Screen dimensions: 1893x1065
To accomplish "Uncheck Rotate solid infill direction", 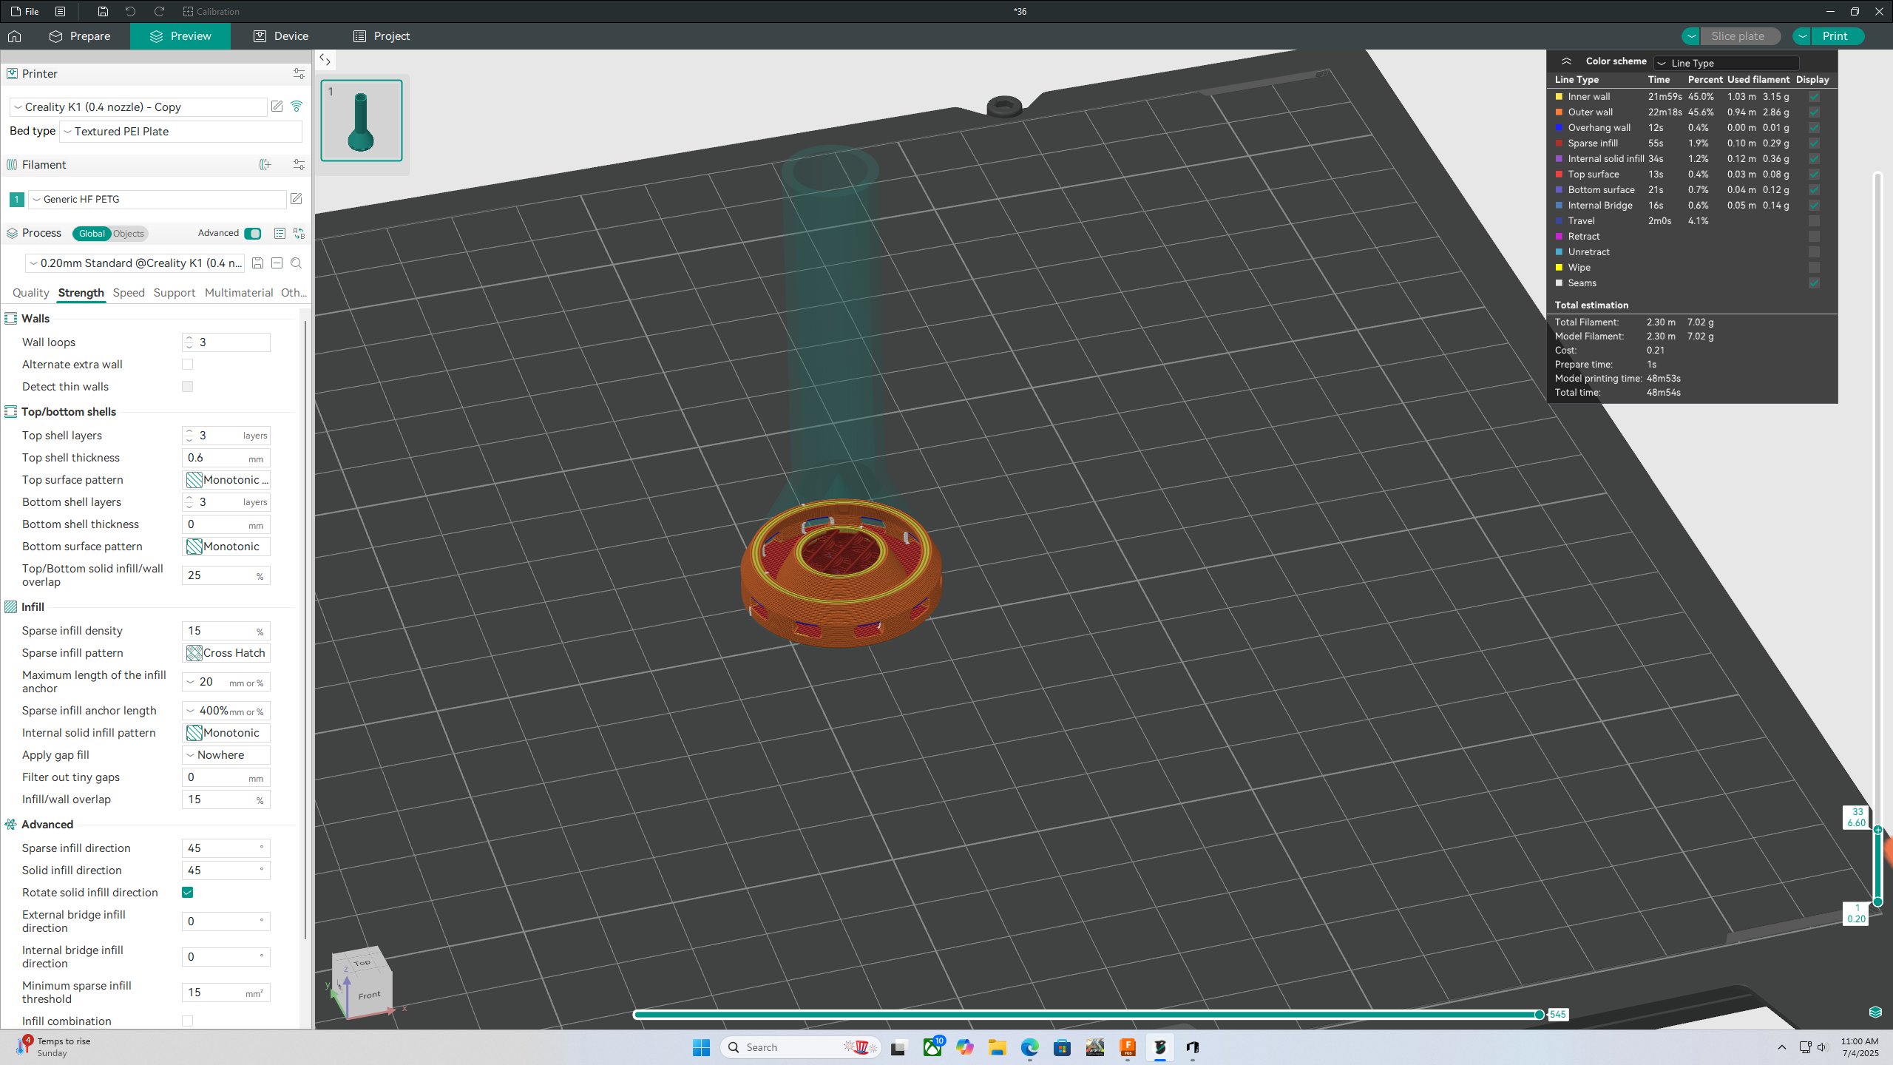I will tap(187, 893).
